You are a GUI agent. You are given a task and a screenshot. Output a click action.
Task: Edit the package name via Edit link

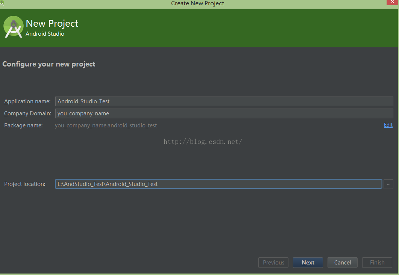click(388, 125)
